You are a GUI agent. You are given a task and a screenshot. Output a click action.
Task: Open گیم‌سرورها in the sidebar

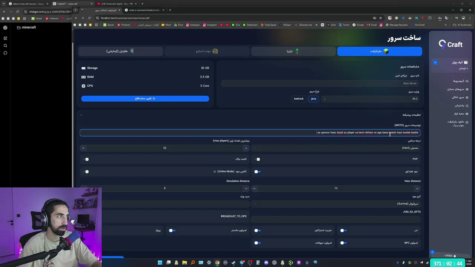[460, 81]
